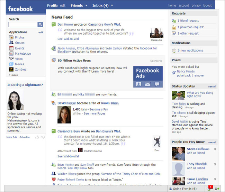225x192 pixels.
Task: Click the Facebook logo
Action: tap(20, 9)
